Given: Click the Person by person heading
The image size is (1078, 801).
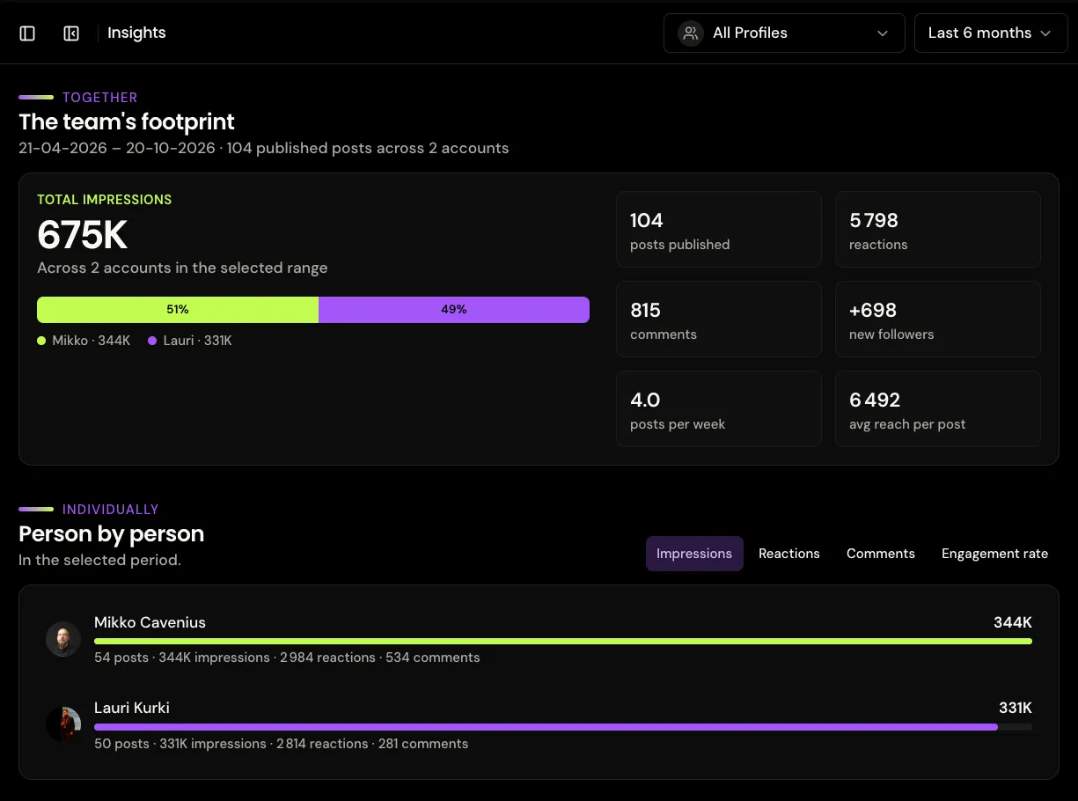Looking at the screenshot, I should 112,533.
